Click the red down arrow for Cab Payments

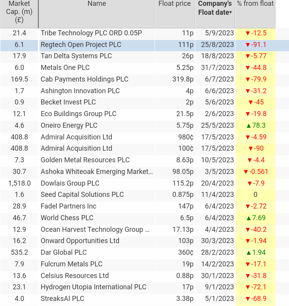click(x=248, y=80)
